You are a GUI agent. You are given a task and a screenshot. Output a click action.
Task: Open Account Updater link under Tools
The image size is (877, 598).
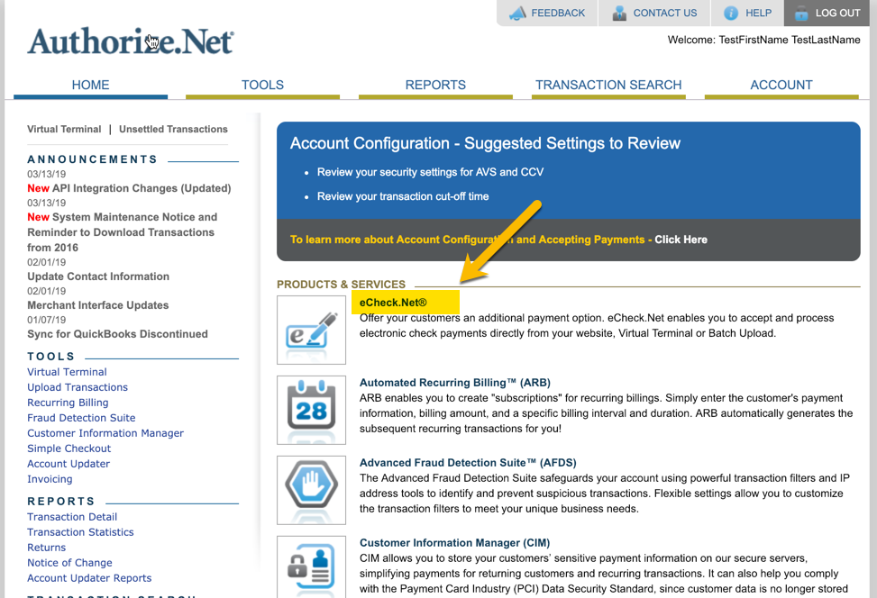tap(69, 463)
